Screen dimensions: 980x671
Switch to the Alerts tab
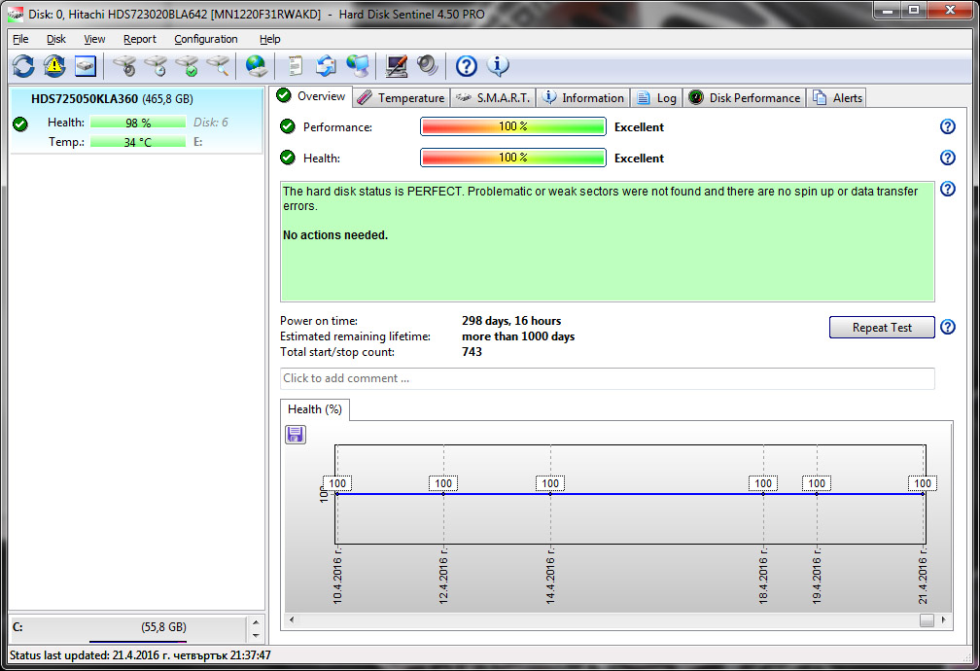tap(837, 98)
